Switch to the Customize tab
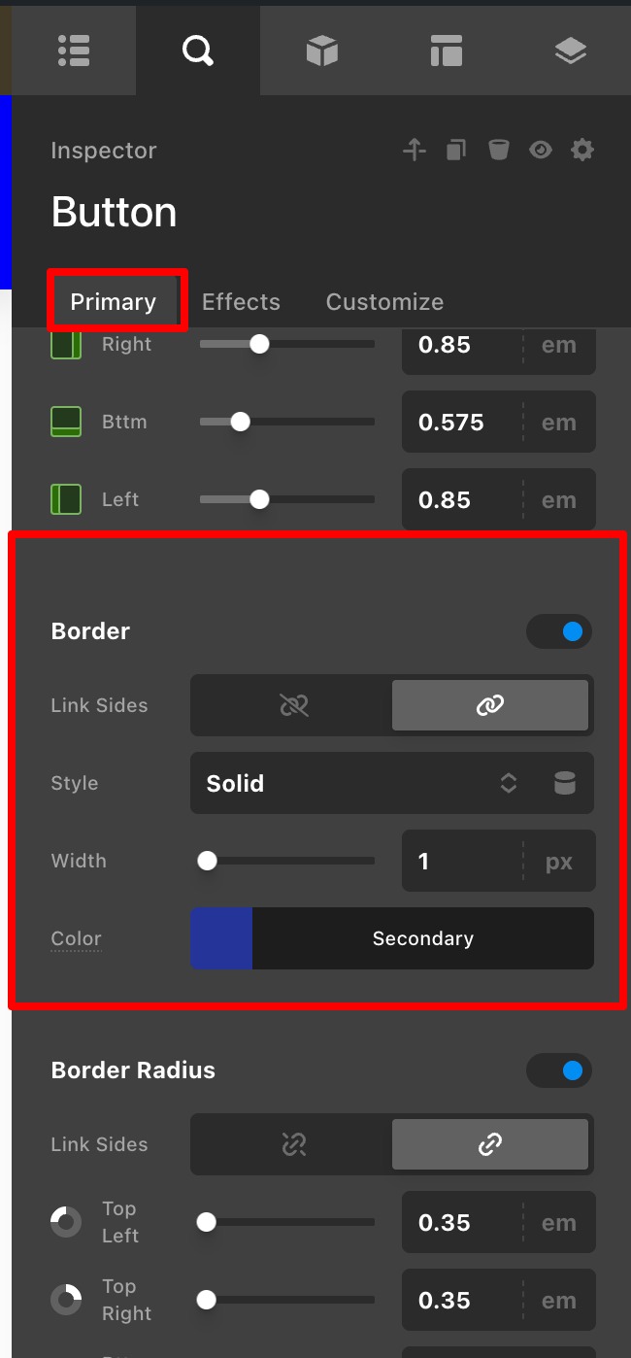Viewport: 631px width, 1358px height. [x=384, y=302]
